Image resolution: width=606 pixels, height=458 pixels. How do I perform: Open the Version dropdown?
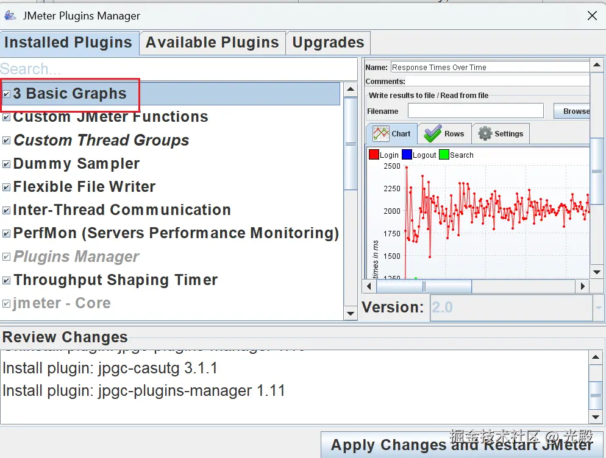(x=598, y=308)
